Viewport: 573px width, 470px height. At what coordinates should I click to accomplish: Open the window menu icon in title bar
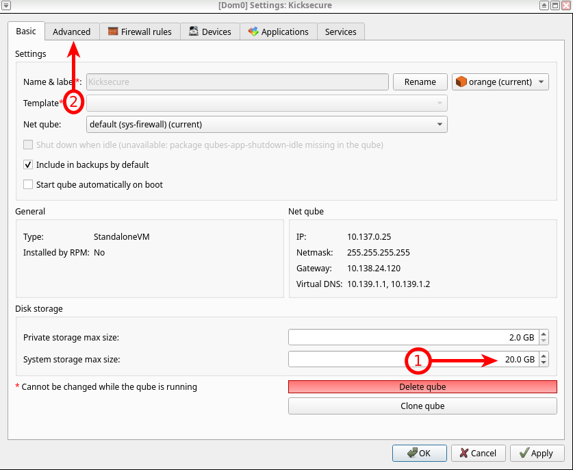(x=6, y=5)
